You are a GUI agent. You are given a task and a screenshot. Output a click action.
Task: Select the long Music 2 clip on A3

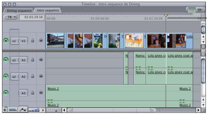[x=106, y=93]
